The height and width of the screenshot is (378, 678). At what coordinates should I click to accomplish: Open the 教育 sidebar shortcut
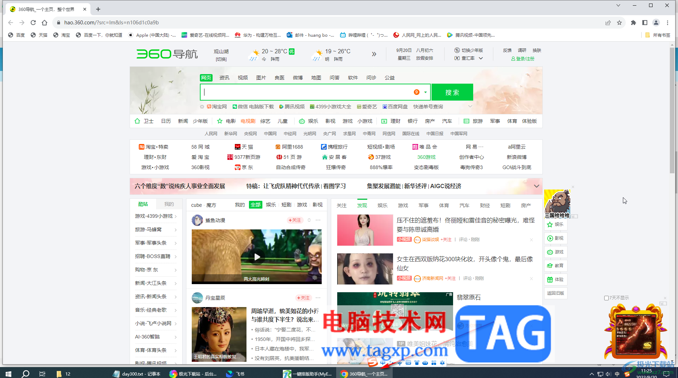click(x=556, y=266)
